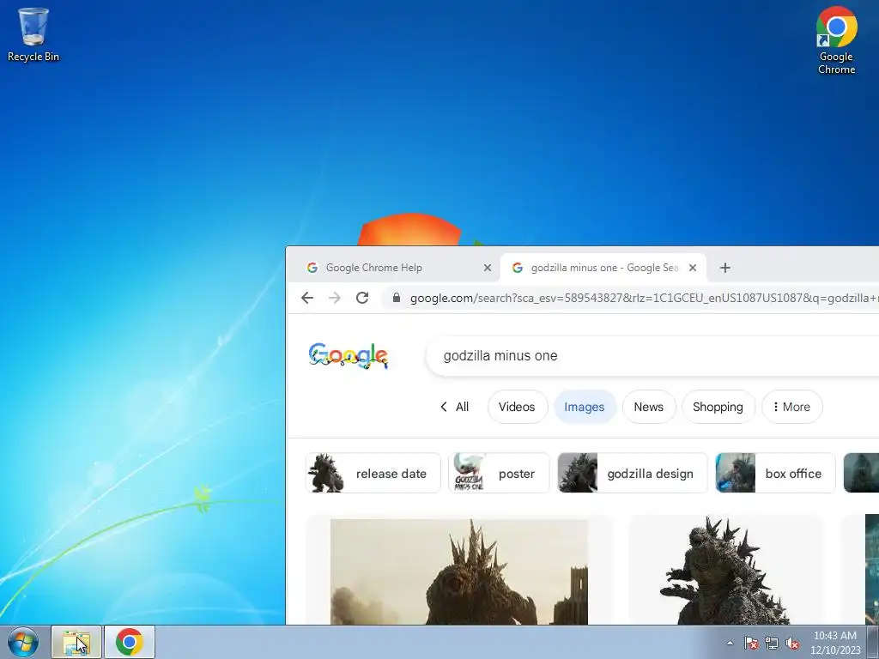Click the network status tray icon
Image resolution: width=879 pixels, height=659 pixels.
click(772, 643)
